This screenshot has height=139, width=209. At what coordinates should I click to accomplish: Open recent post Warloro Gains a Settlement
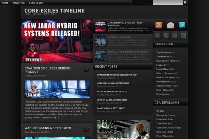(113, 83)
